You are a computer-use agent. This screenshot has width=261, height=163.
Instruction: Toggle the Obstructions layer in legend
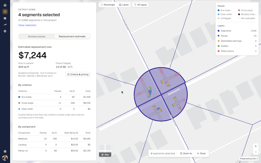[237, 51]
